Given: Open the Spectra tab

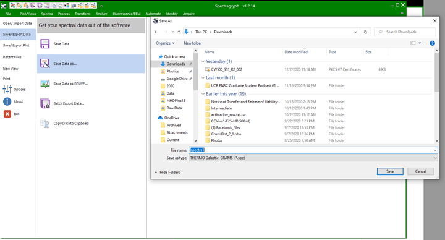Looking at the screenshot, I should click(x=47, y=14).
